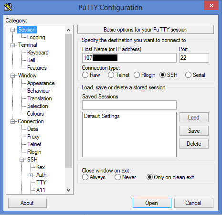Open the Translation settings

click(x=40, y=98)
